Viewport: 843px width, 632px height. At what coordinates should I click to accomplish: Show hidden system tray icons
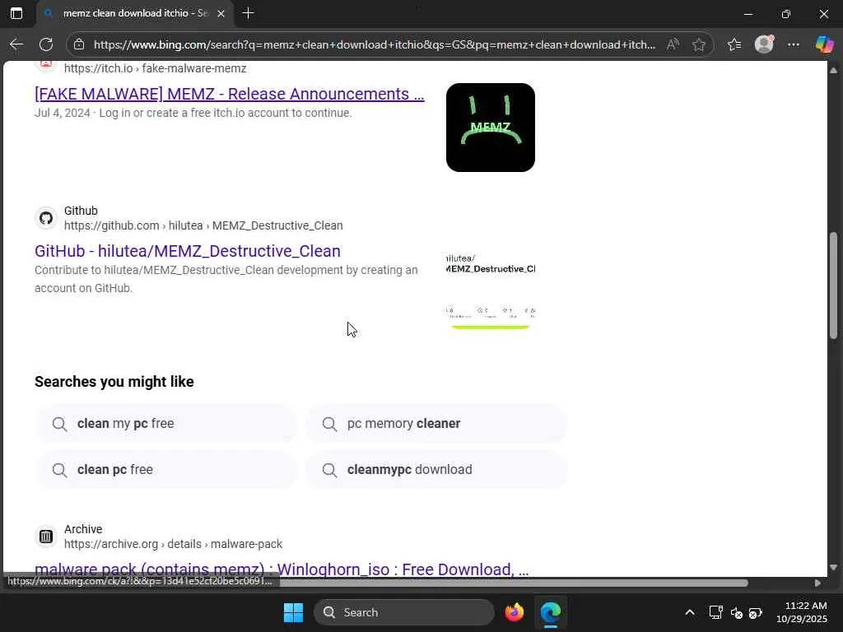point(690,612)
